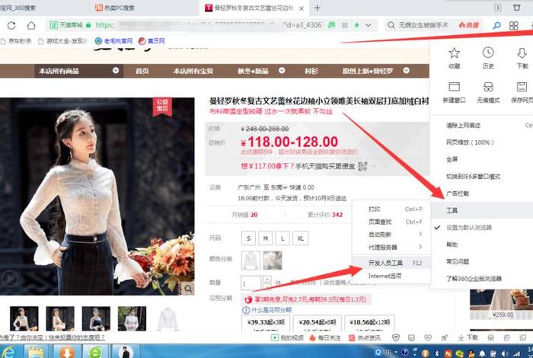
Task: Start 无痕模式 incognito icon
Action: click(x=488, y=87)
